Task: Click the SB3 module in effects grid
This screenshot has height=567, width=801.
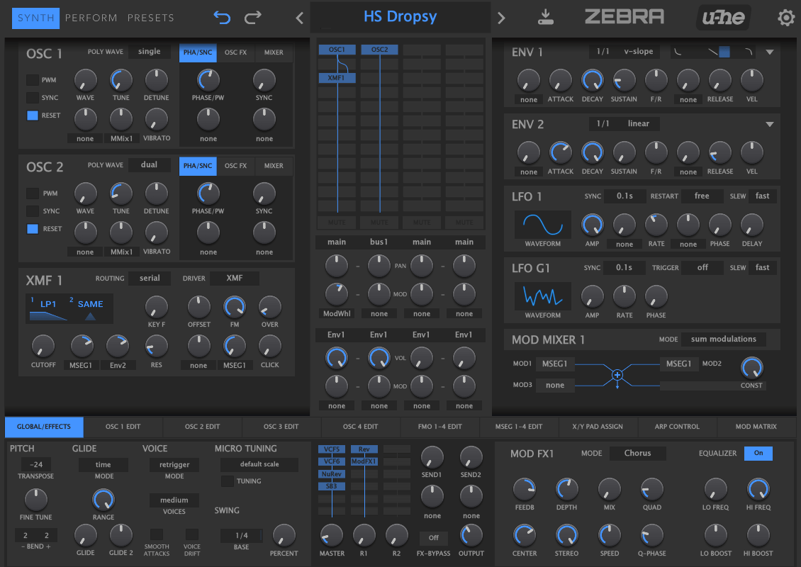Action: [x=332, y=486]
